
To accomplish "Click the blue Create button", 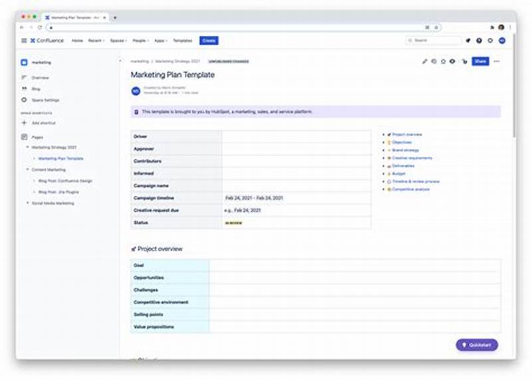I will pos(209,41).
